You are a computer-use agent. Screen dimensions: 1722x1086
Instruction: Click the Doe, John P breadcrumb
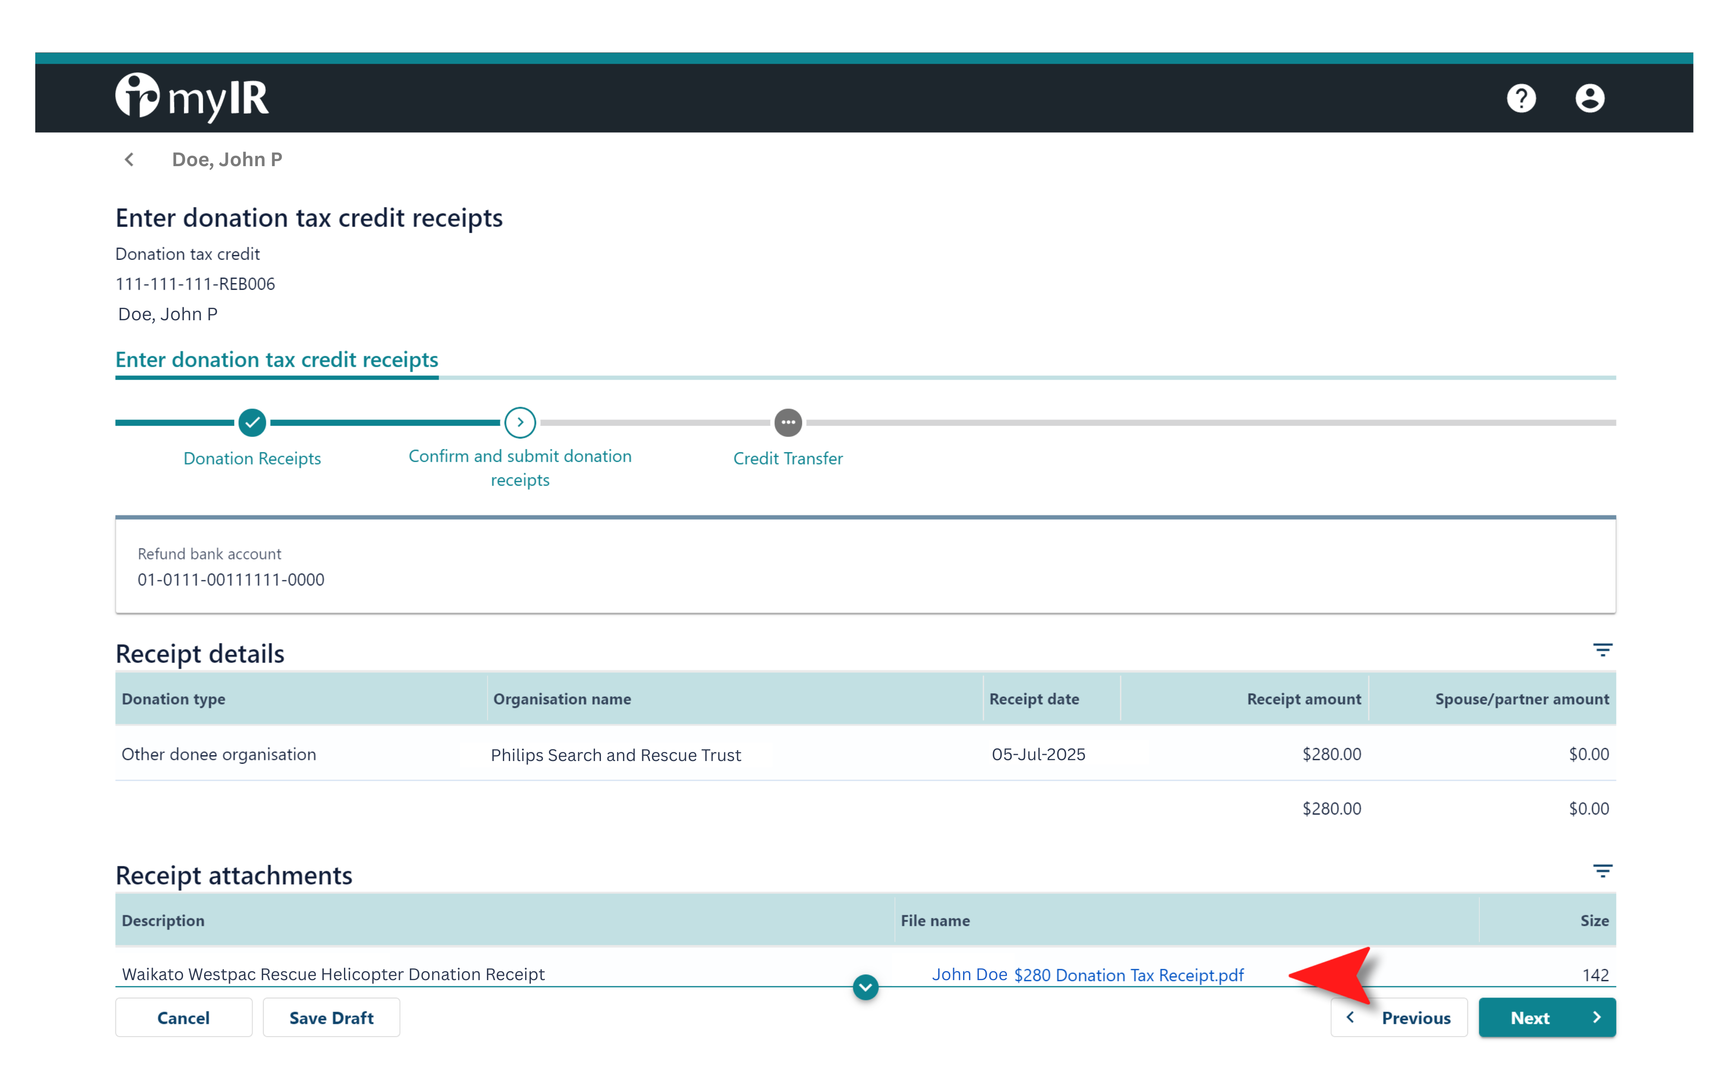pos(227,159)
